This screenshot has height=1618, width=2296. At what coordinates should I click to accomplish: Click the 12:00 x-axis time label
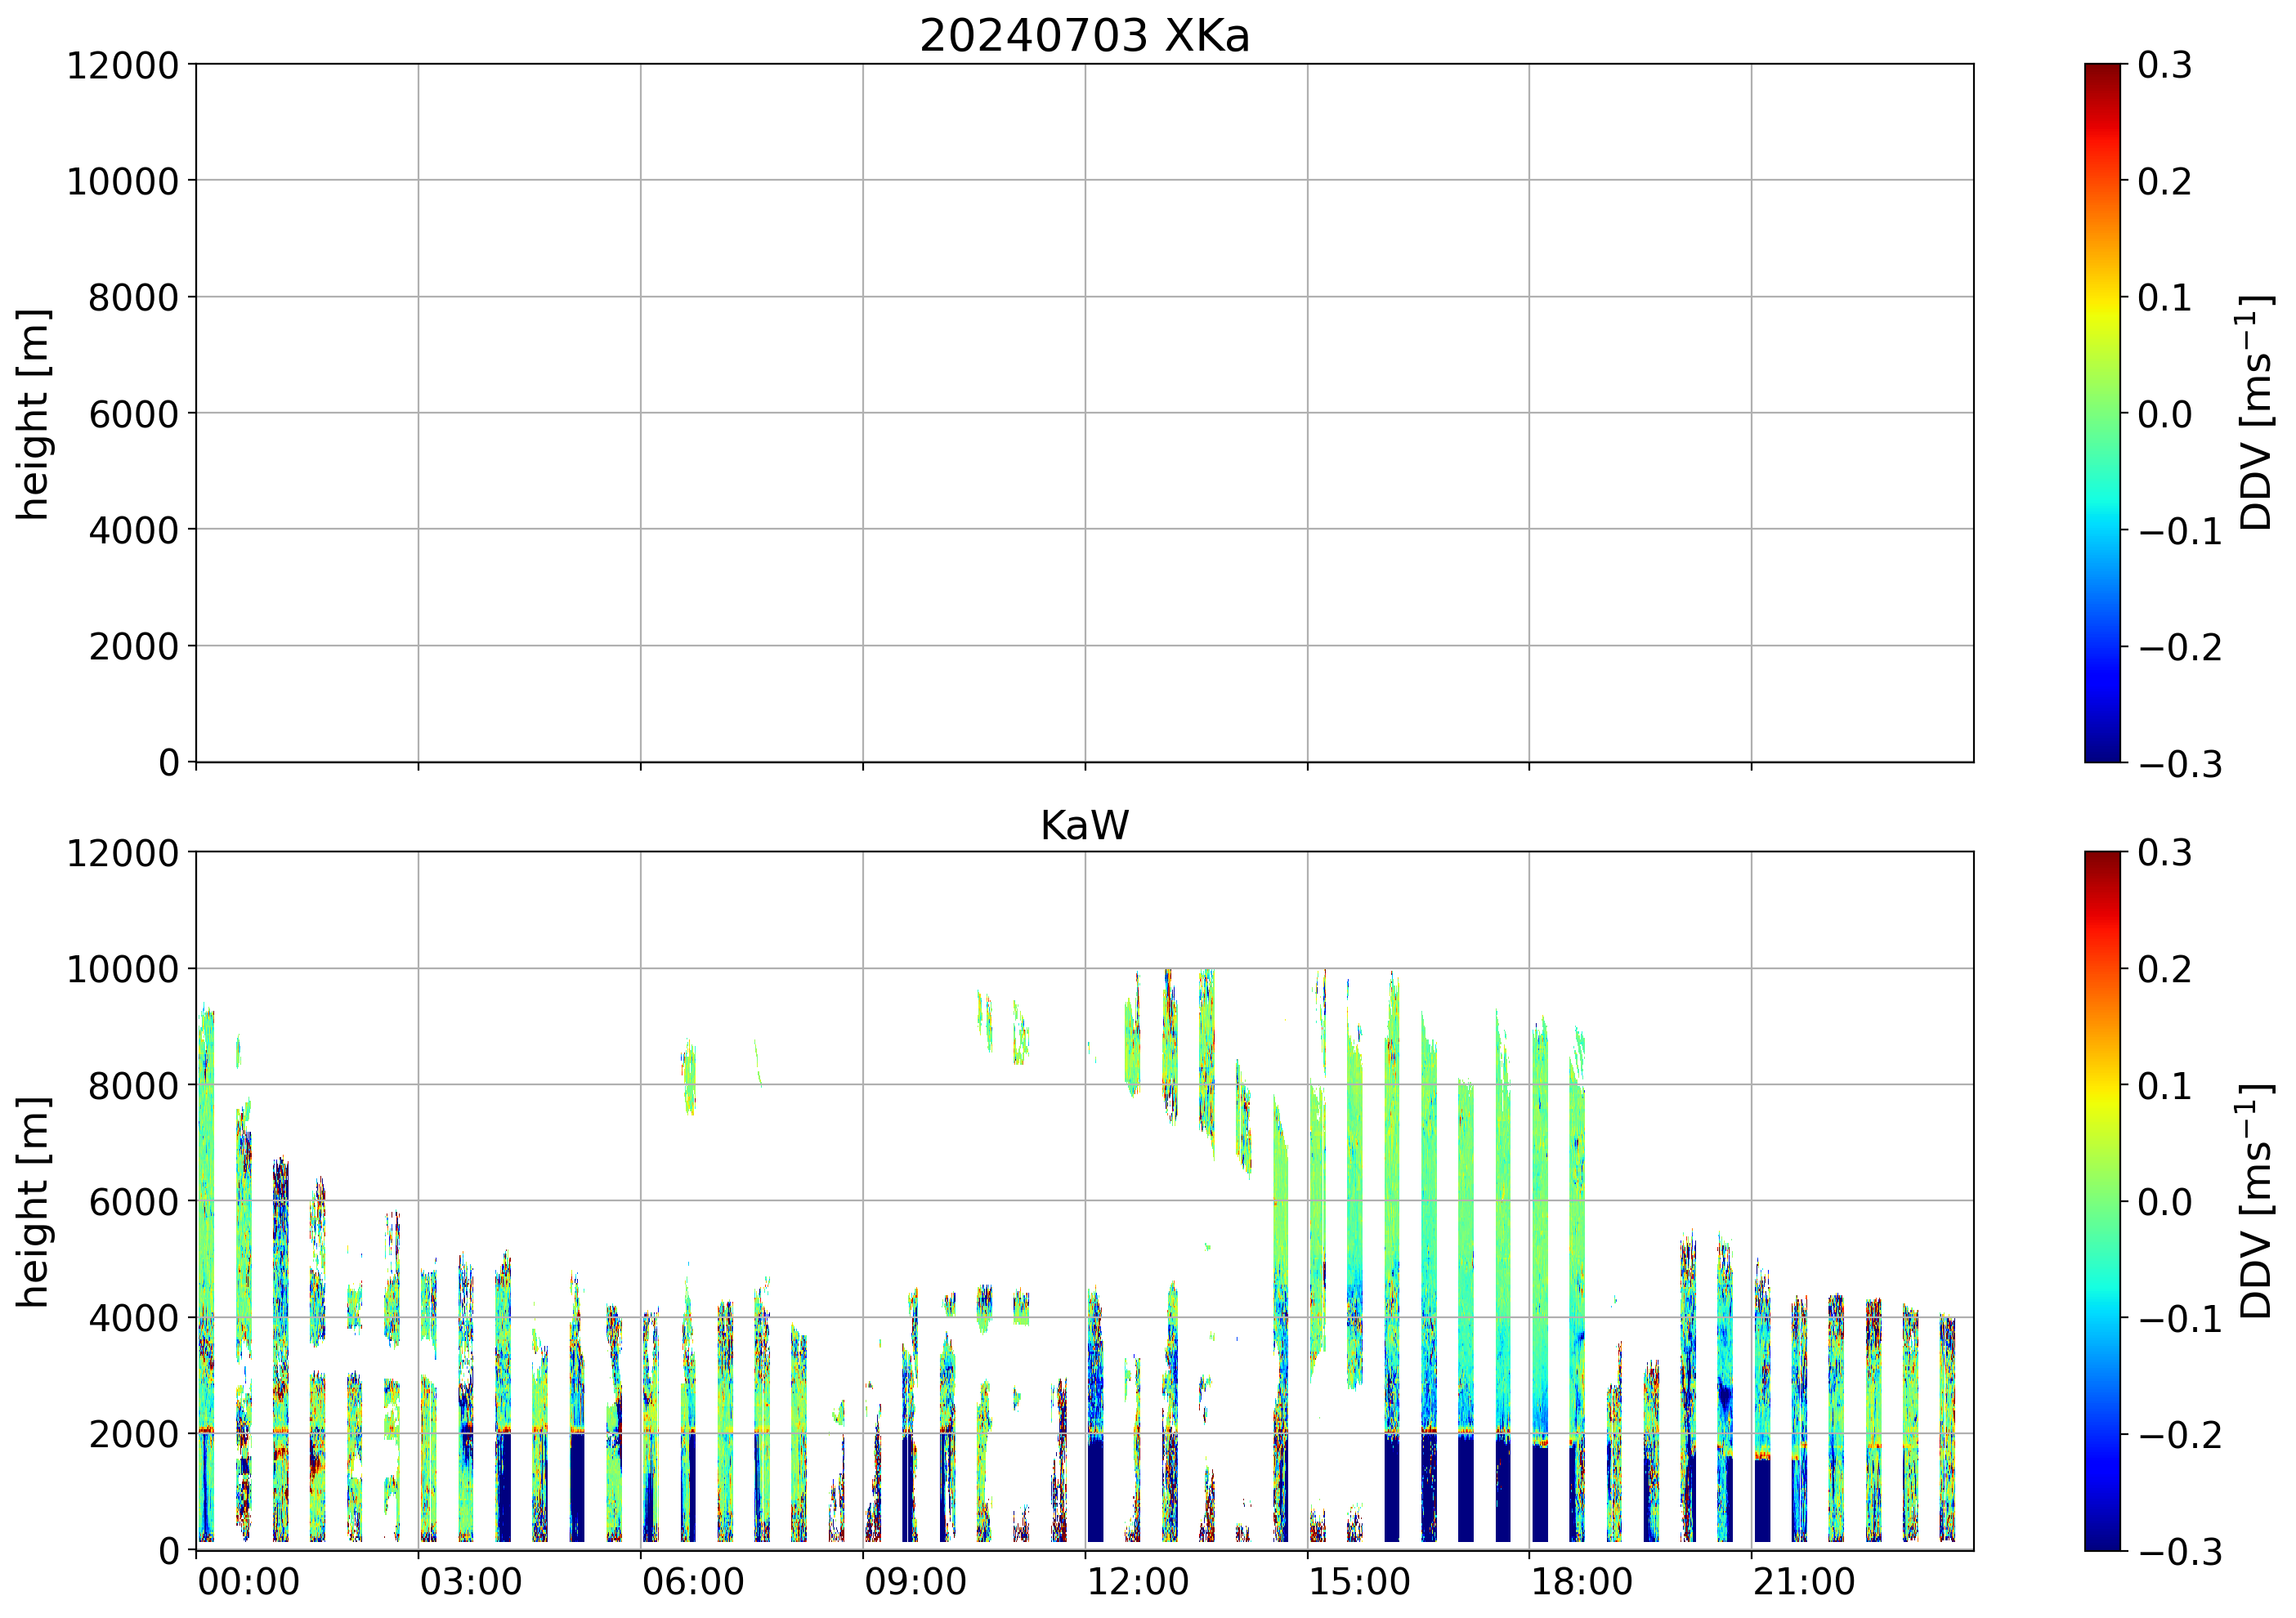tap(1138, 1583)
